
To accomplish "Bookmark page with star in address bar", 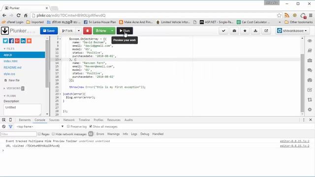I will click(x=279, y=15).
